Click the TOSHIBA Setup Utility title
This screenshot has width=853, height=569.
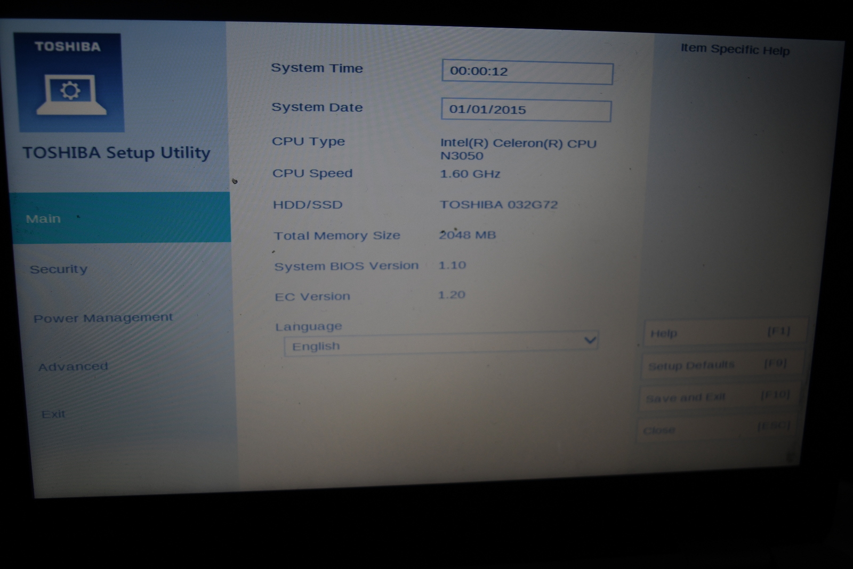pyautogui.click(x=116, y=153)
